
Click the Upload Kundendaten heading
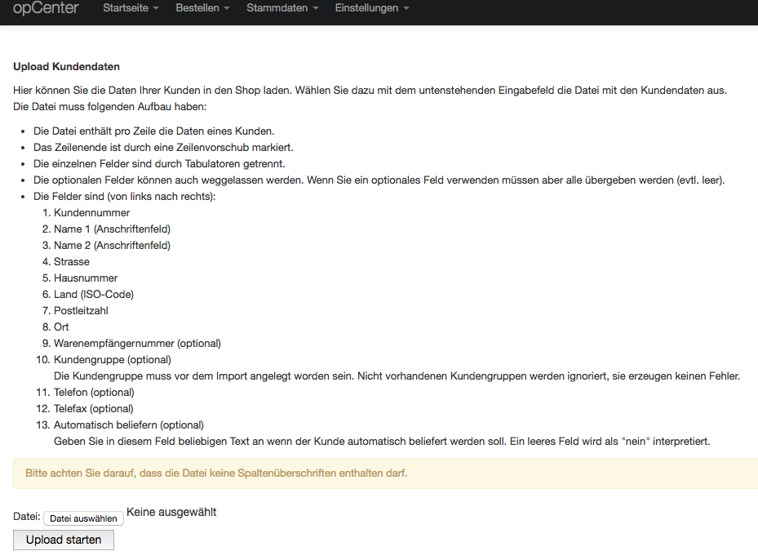pos(68,66)
